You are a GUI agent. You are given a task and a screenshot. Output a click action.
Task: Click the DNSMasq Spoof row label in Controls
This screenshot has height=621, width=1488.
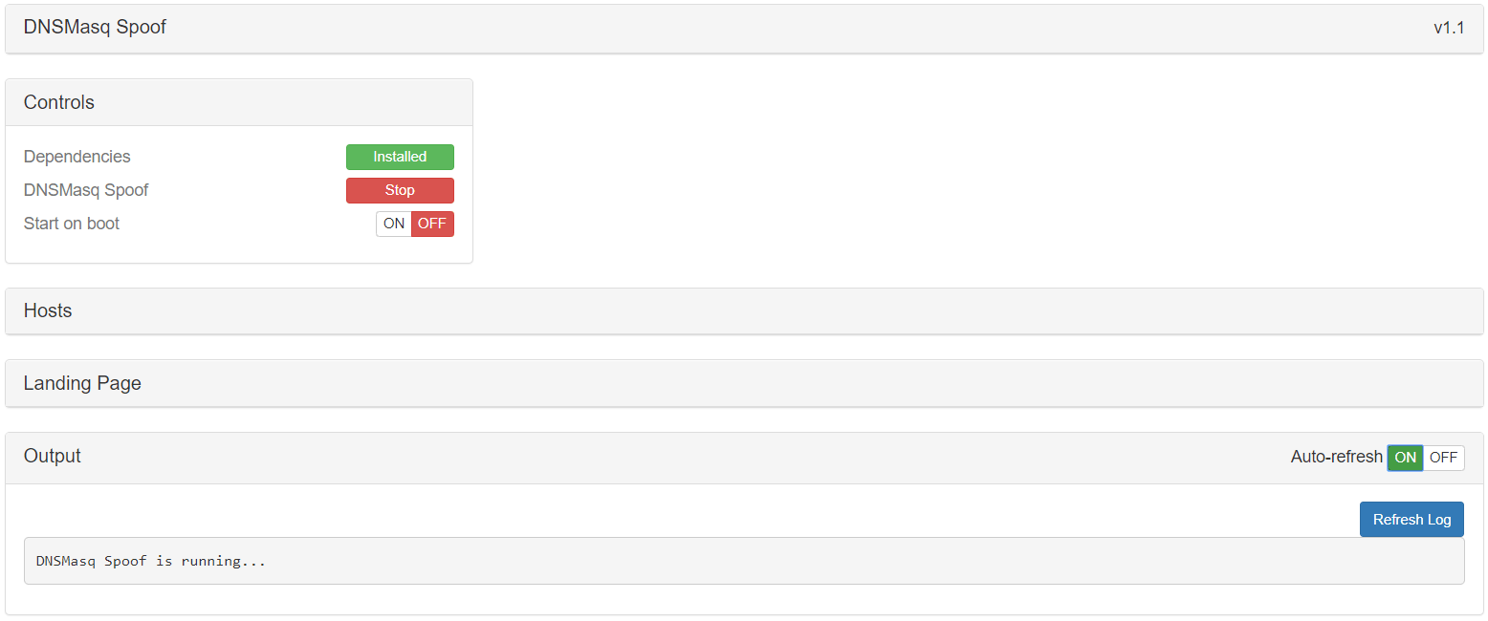coord(86,190)
